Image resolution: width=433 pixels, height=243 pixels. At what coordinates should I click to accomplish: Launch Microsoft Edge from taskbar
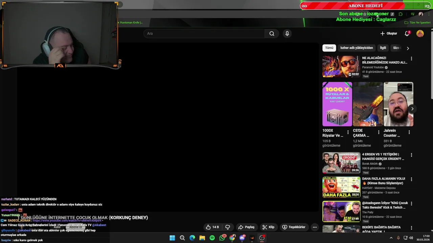(x=192, y=238)
